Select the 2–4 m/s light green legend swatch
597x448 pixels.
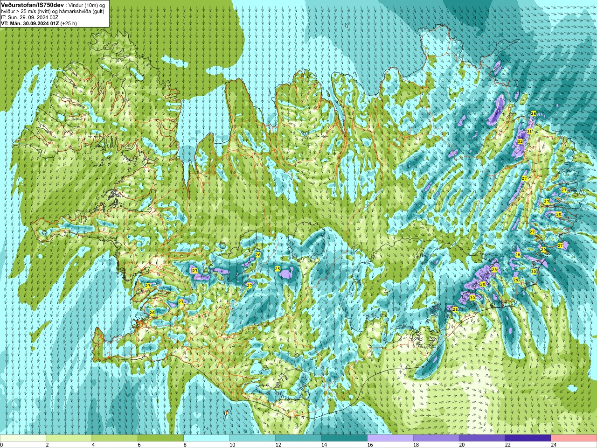point(69,438)
